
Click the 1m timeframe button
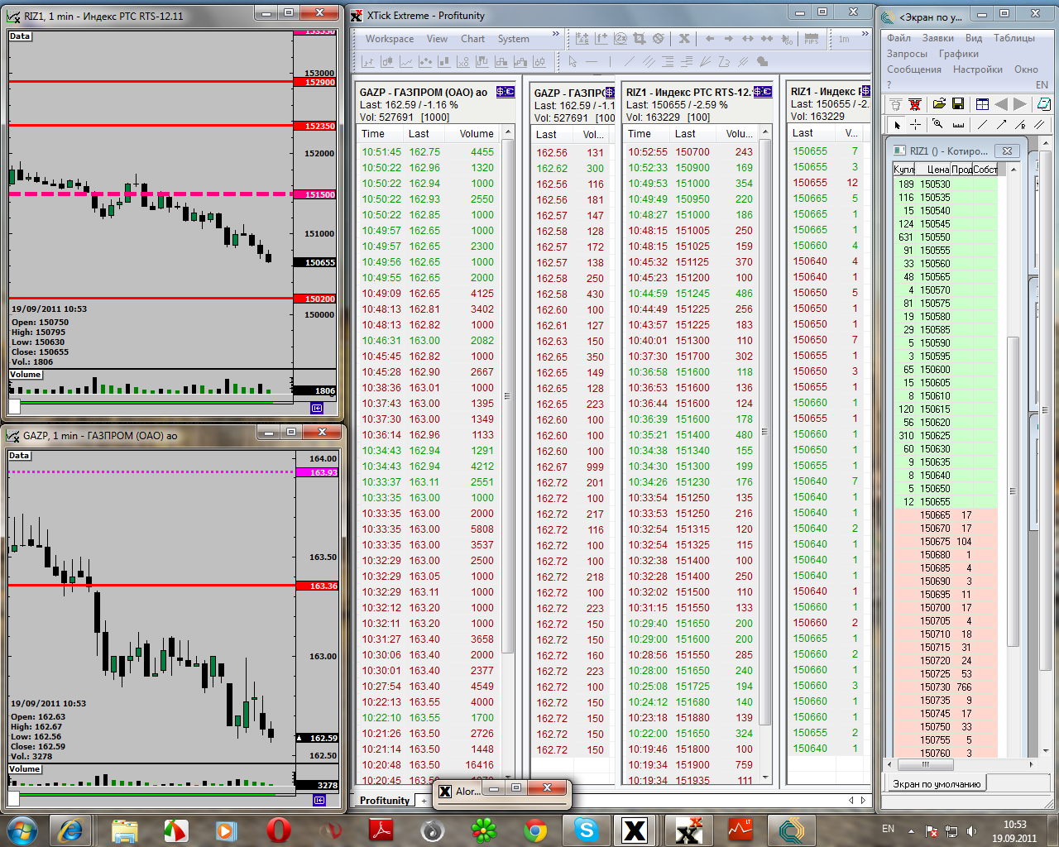(844, 39)
